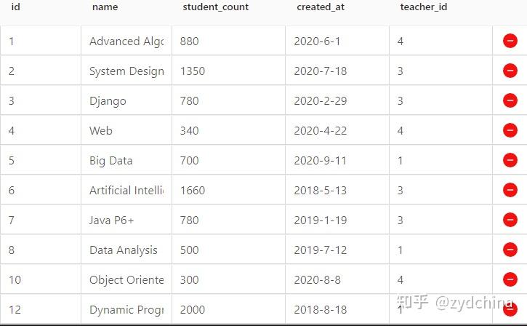527x326 pixels.
Task: Click the created_at column header
Action: point(319,7)
